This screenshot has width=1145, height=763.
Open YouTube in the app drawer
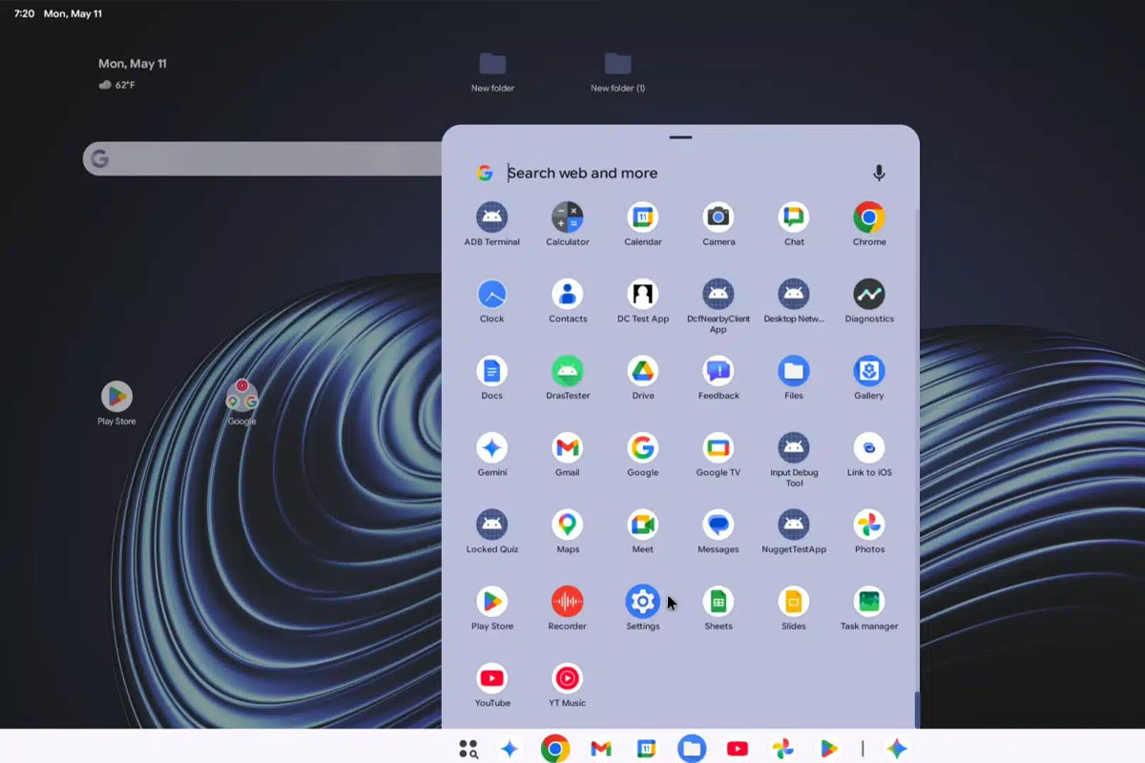491,678
